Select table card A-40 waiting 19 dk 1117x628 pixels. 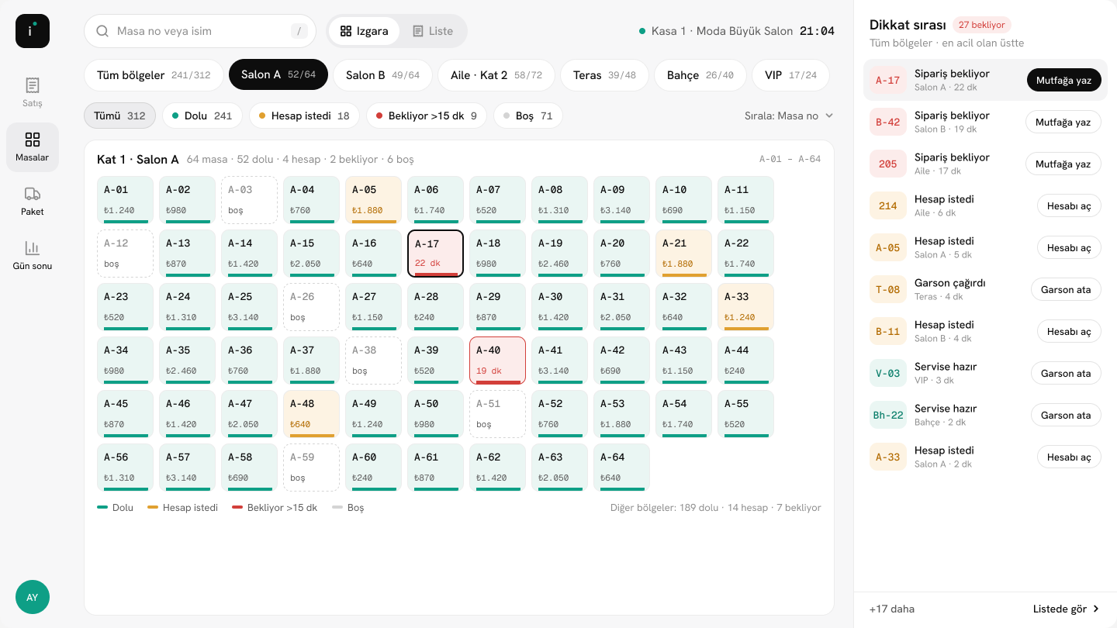point(498,361)
